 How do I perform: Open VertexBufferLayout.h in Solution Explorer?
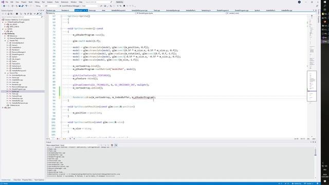pyautogui.click(x=19, y=70)
